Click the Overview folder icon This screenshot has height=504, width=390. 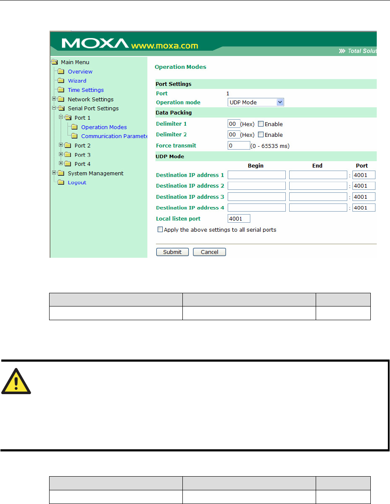pyautogui.click(x=61, y=71)
